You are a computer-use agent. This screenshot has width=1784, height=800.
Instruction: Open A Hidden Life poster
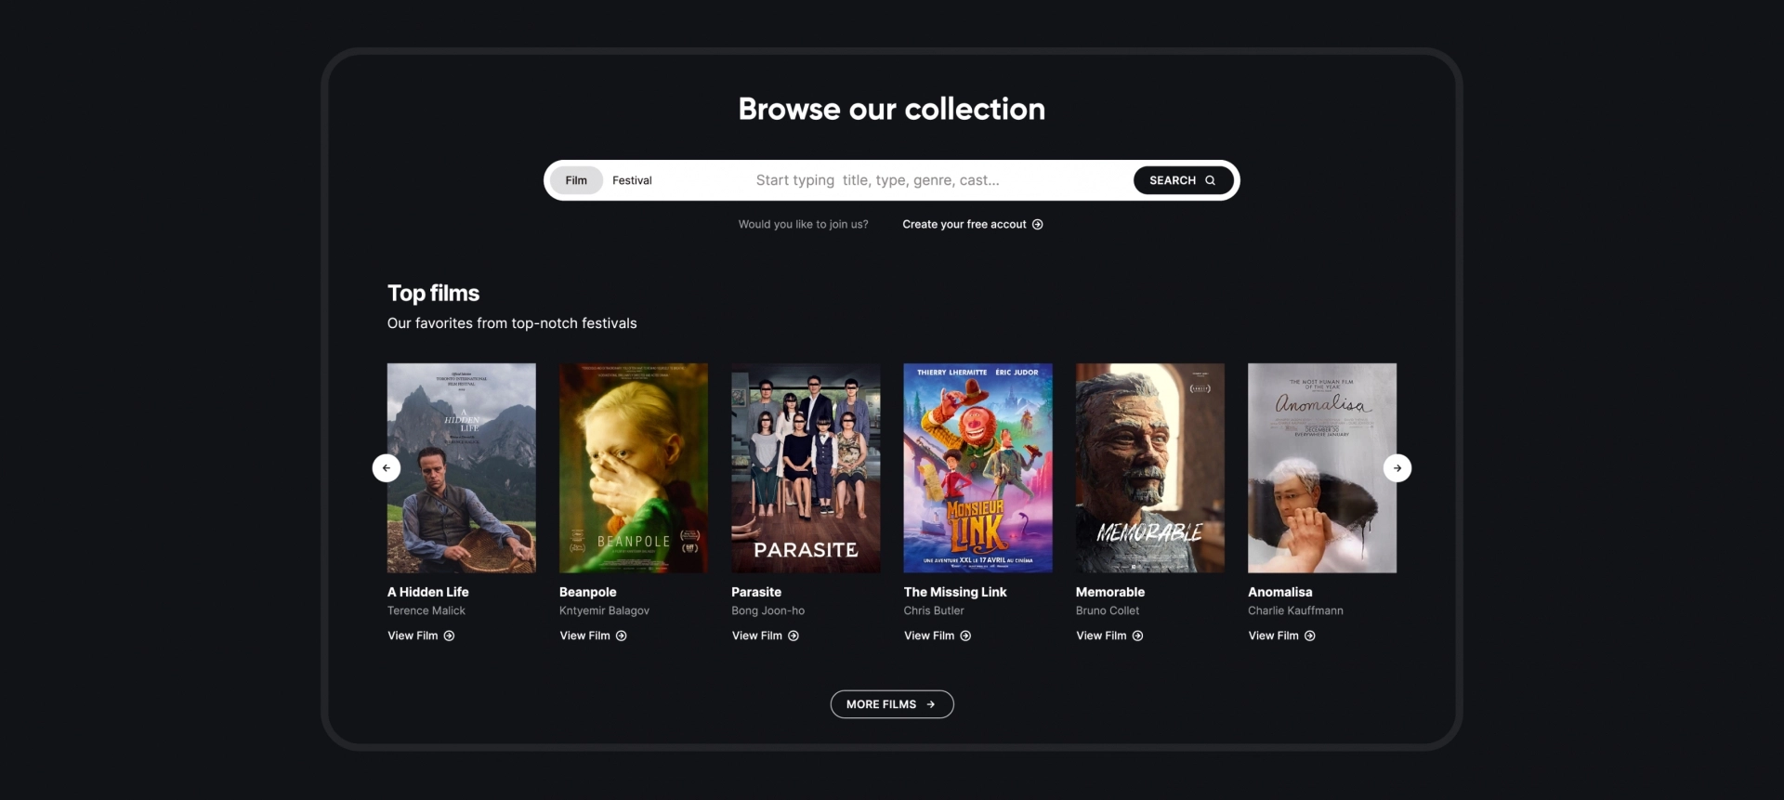(462, 468)
